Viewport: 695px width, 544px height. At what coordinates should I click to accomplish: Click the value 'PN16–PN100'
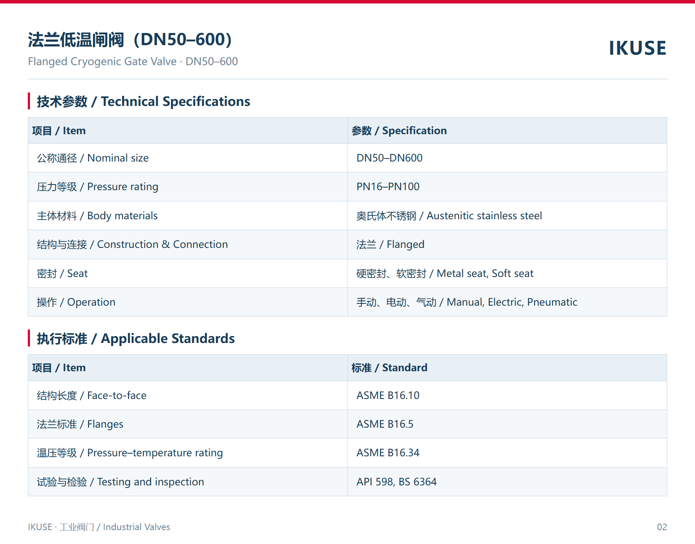click(x=388, y=187)
